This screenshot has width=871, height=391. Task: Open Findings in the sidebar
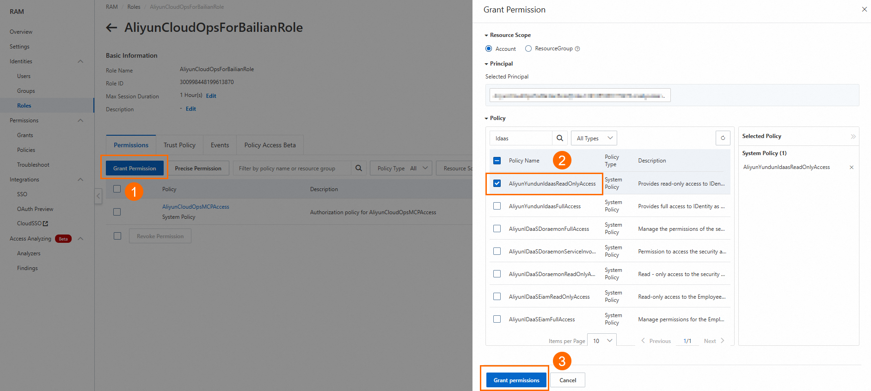click(x=27, y=268)
